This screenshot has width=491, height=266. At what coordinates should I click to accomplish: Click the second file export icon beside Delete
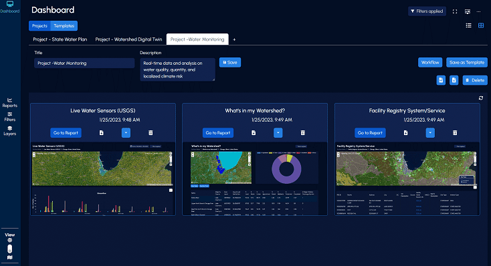click(454, 80)
